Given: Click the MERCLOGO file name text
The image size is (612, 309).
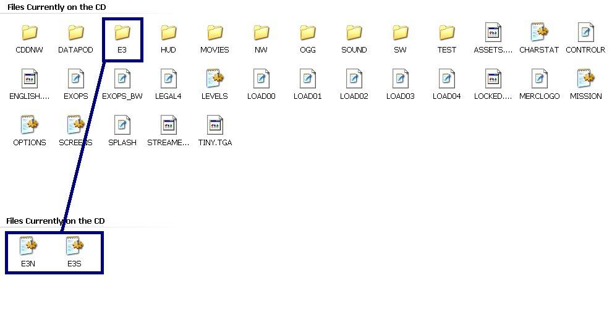Looking at the screenshot, I should click(x=540, y=96).
